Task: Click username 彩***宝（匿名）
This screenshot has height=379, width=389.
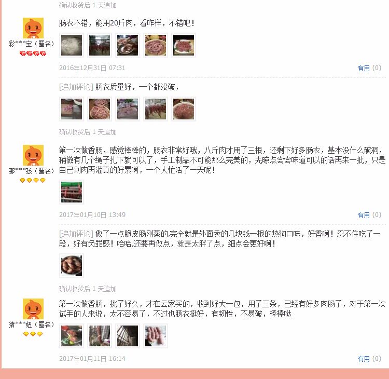Action: pyautogui.click(x=31, y=44)
